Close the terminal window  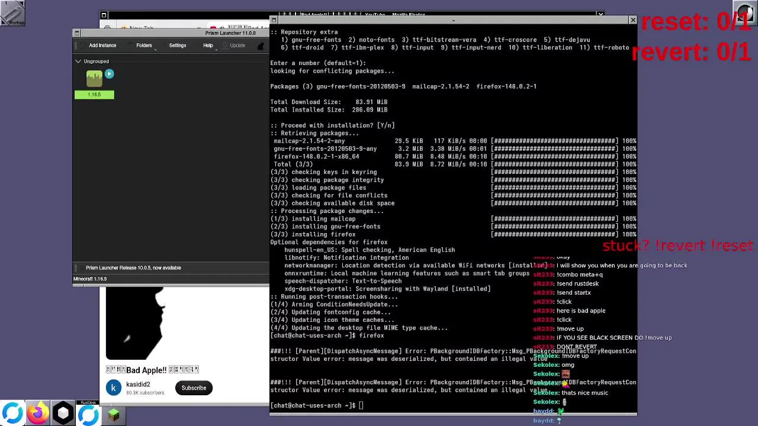(x=632, y=21)
